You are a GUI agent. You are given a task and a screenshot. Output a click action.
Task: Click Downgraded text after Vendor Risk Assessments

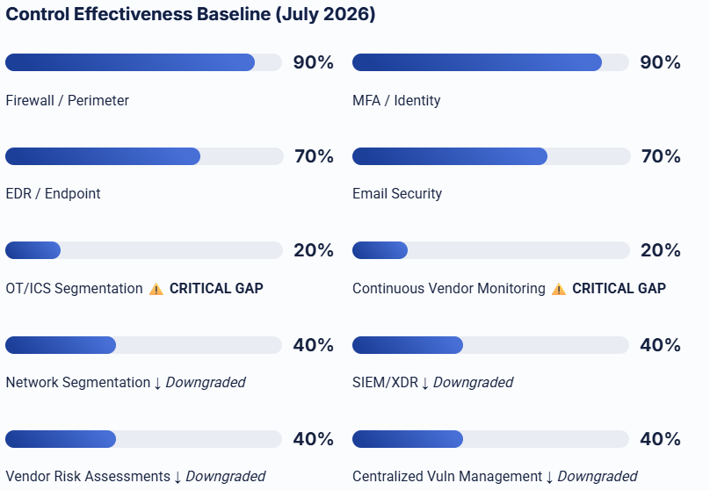coord(226,477)
